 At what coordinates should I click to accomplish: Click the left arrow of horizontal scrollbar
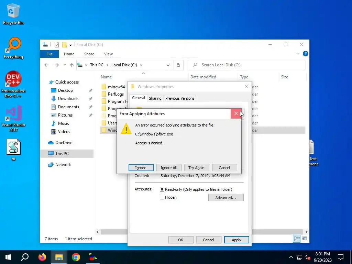coord(98,232)
